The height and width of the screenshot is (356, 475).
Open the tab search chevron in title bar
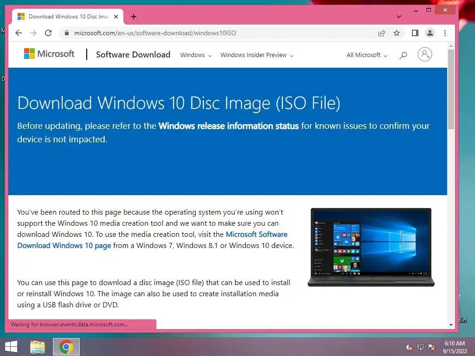[399, 17]
